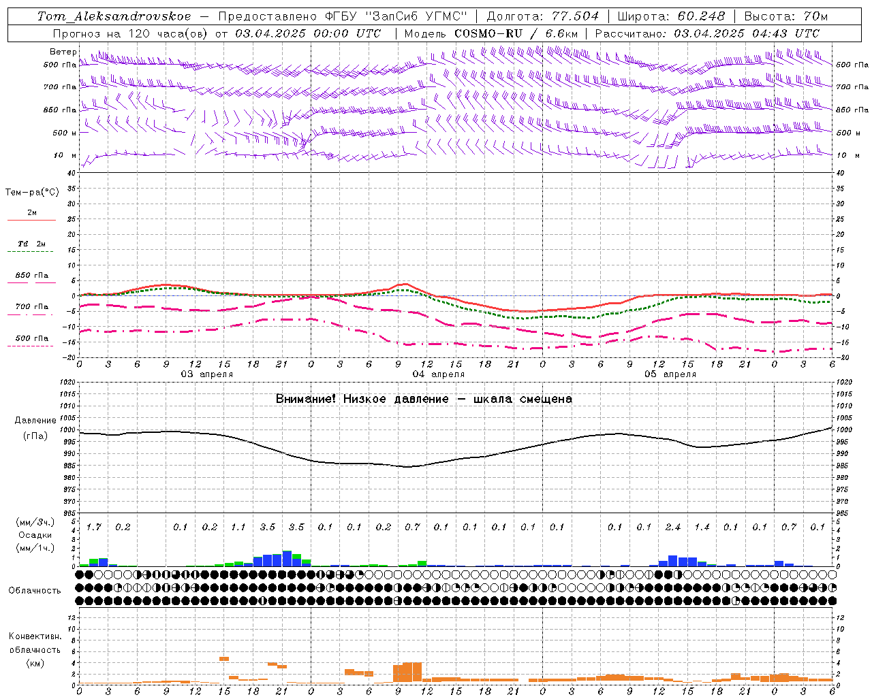
Task: Select the 1.1 precipitation value
Action: (238, 528)
